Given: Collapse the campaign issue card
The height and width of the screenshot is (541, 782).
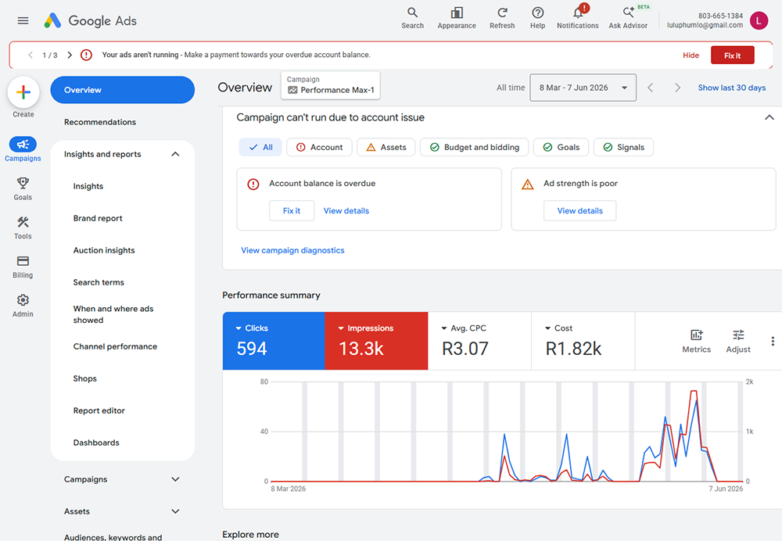Looking at the screenshot, I should tap(769, 118).
